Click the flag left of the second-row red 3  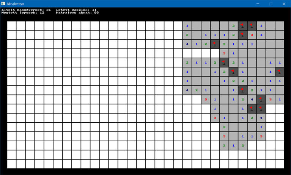242,35
